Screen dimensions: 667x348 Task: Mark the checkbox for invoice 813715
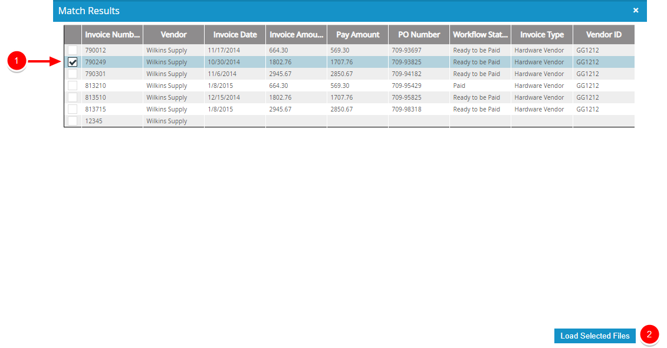[x=73, y=109]
